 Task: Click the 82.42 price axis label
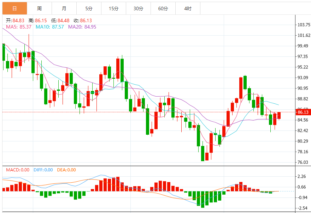coord(303,130)
